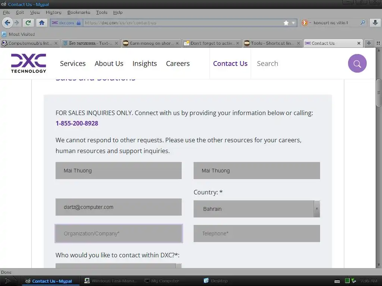Click the browser Back arrow button
The height and width of the screenshot is (286, 382).
[7, 23]
